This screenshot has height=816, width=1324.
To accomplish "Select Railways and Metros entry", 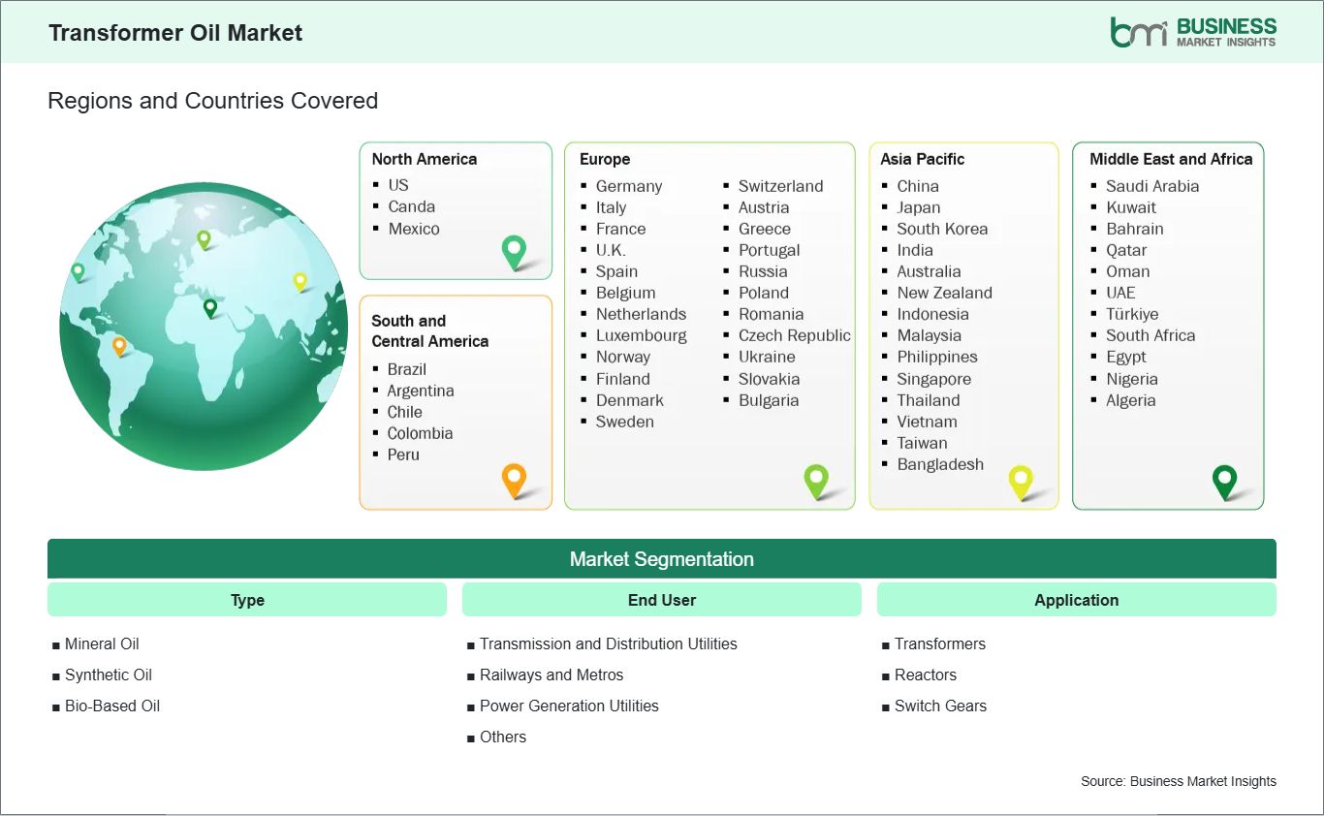I will pos(551,675).
